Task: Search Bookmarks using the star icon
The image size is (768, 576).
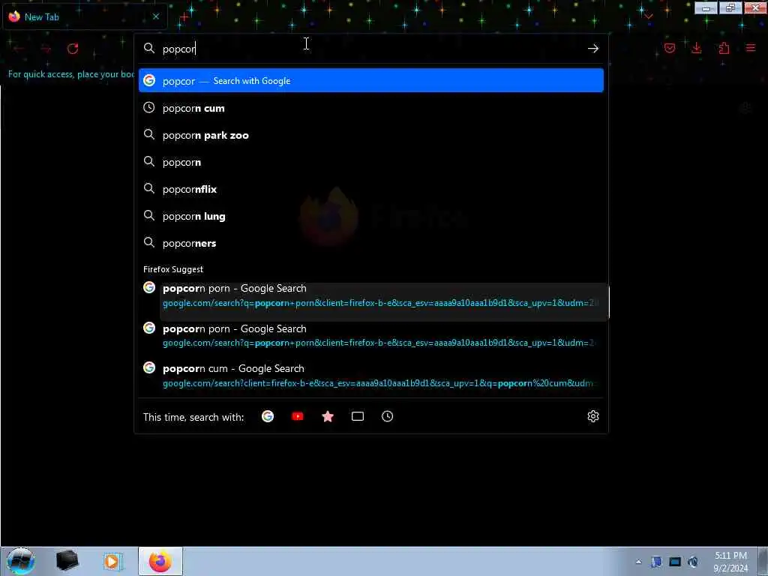Action: (x=328, y=416)
